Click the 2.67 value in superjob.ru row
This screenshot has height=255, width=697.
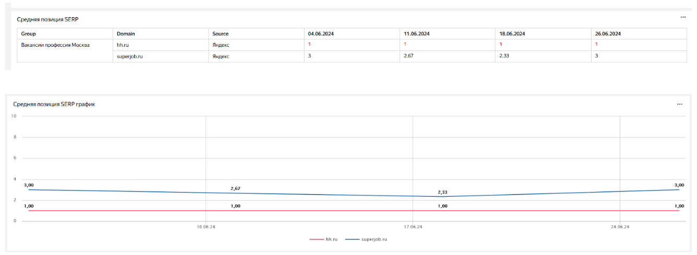409,56
